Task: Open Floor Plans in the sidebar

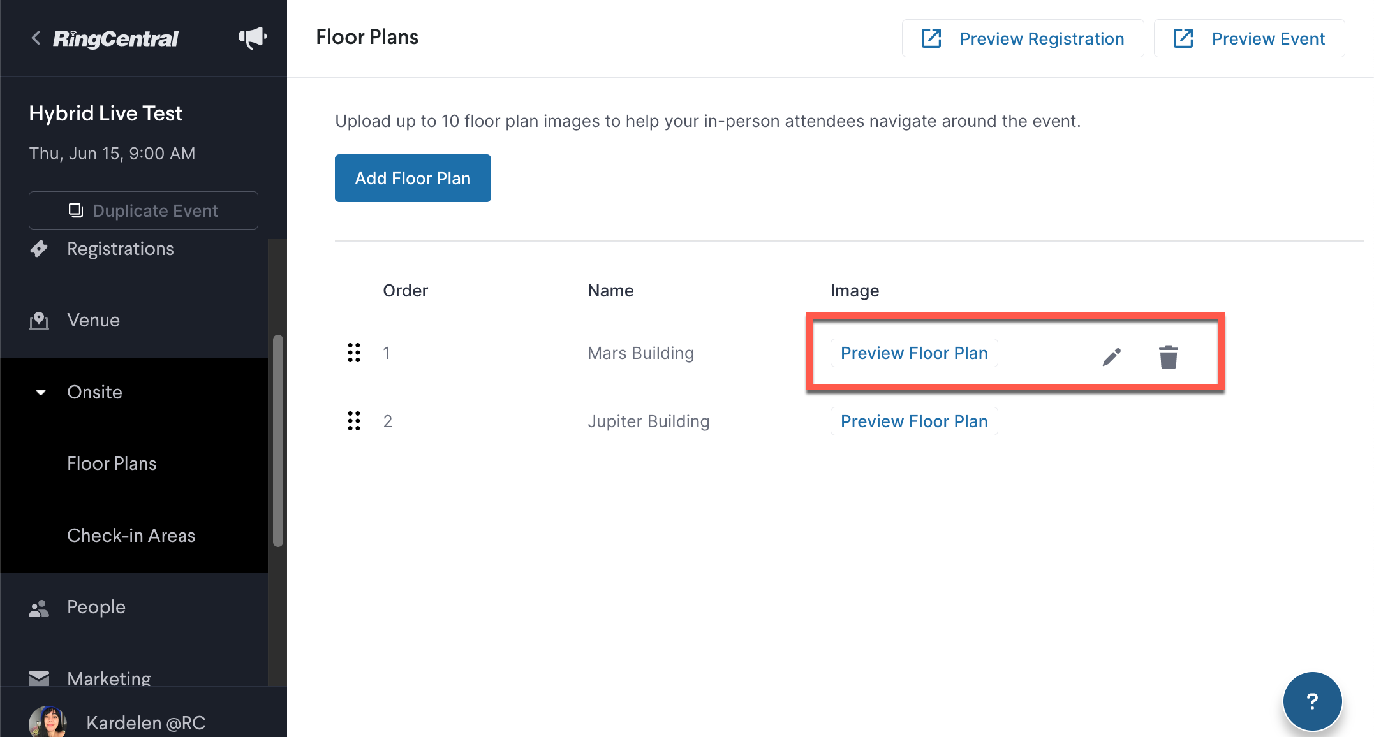Action: click(x=112, y=463)
